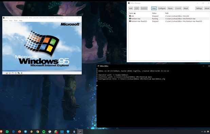The image size is (210, 134).
Task: Click the Add button in 86Box Manager
Action: pos(130,8)
